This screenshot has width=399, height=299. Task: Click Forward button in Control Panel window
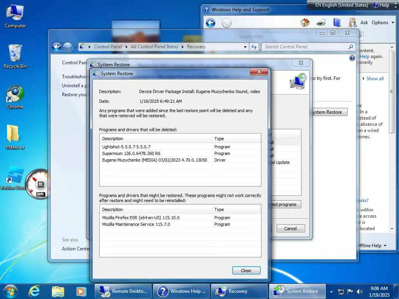click(67, 47)
